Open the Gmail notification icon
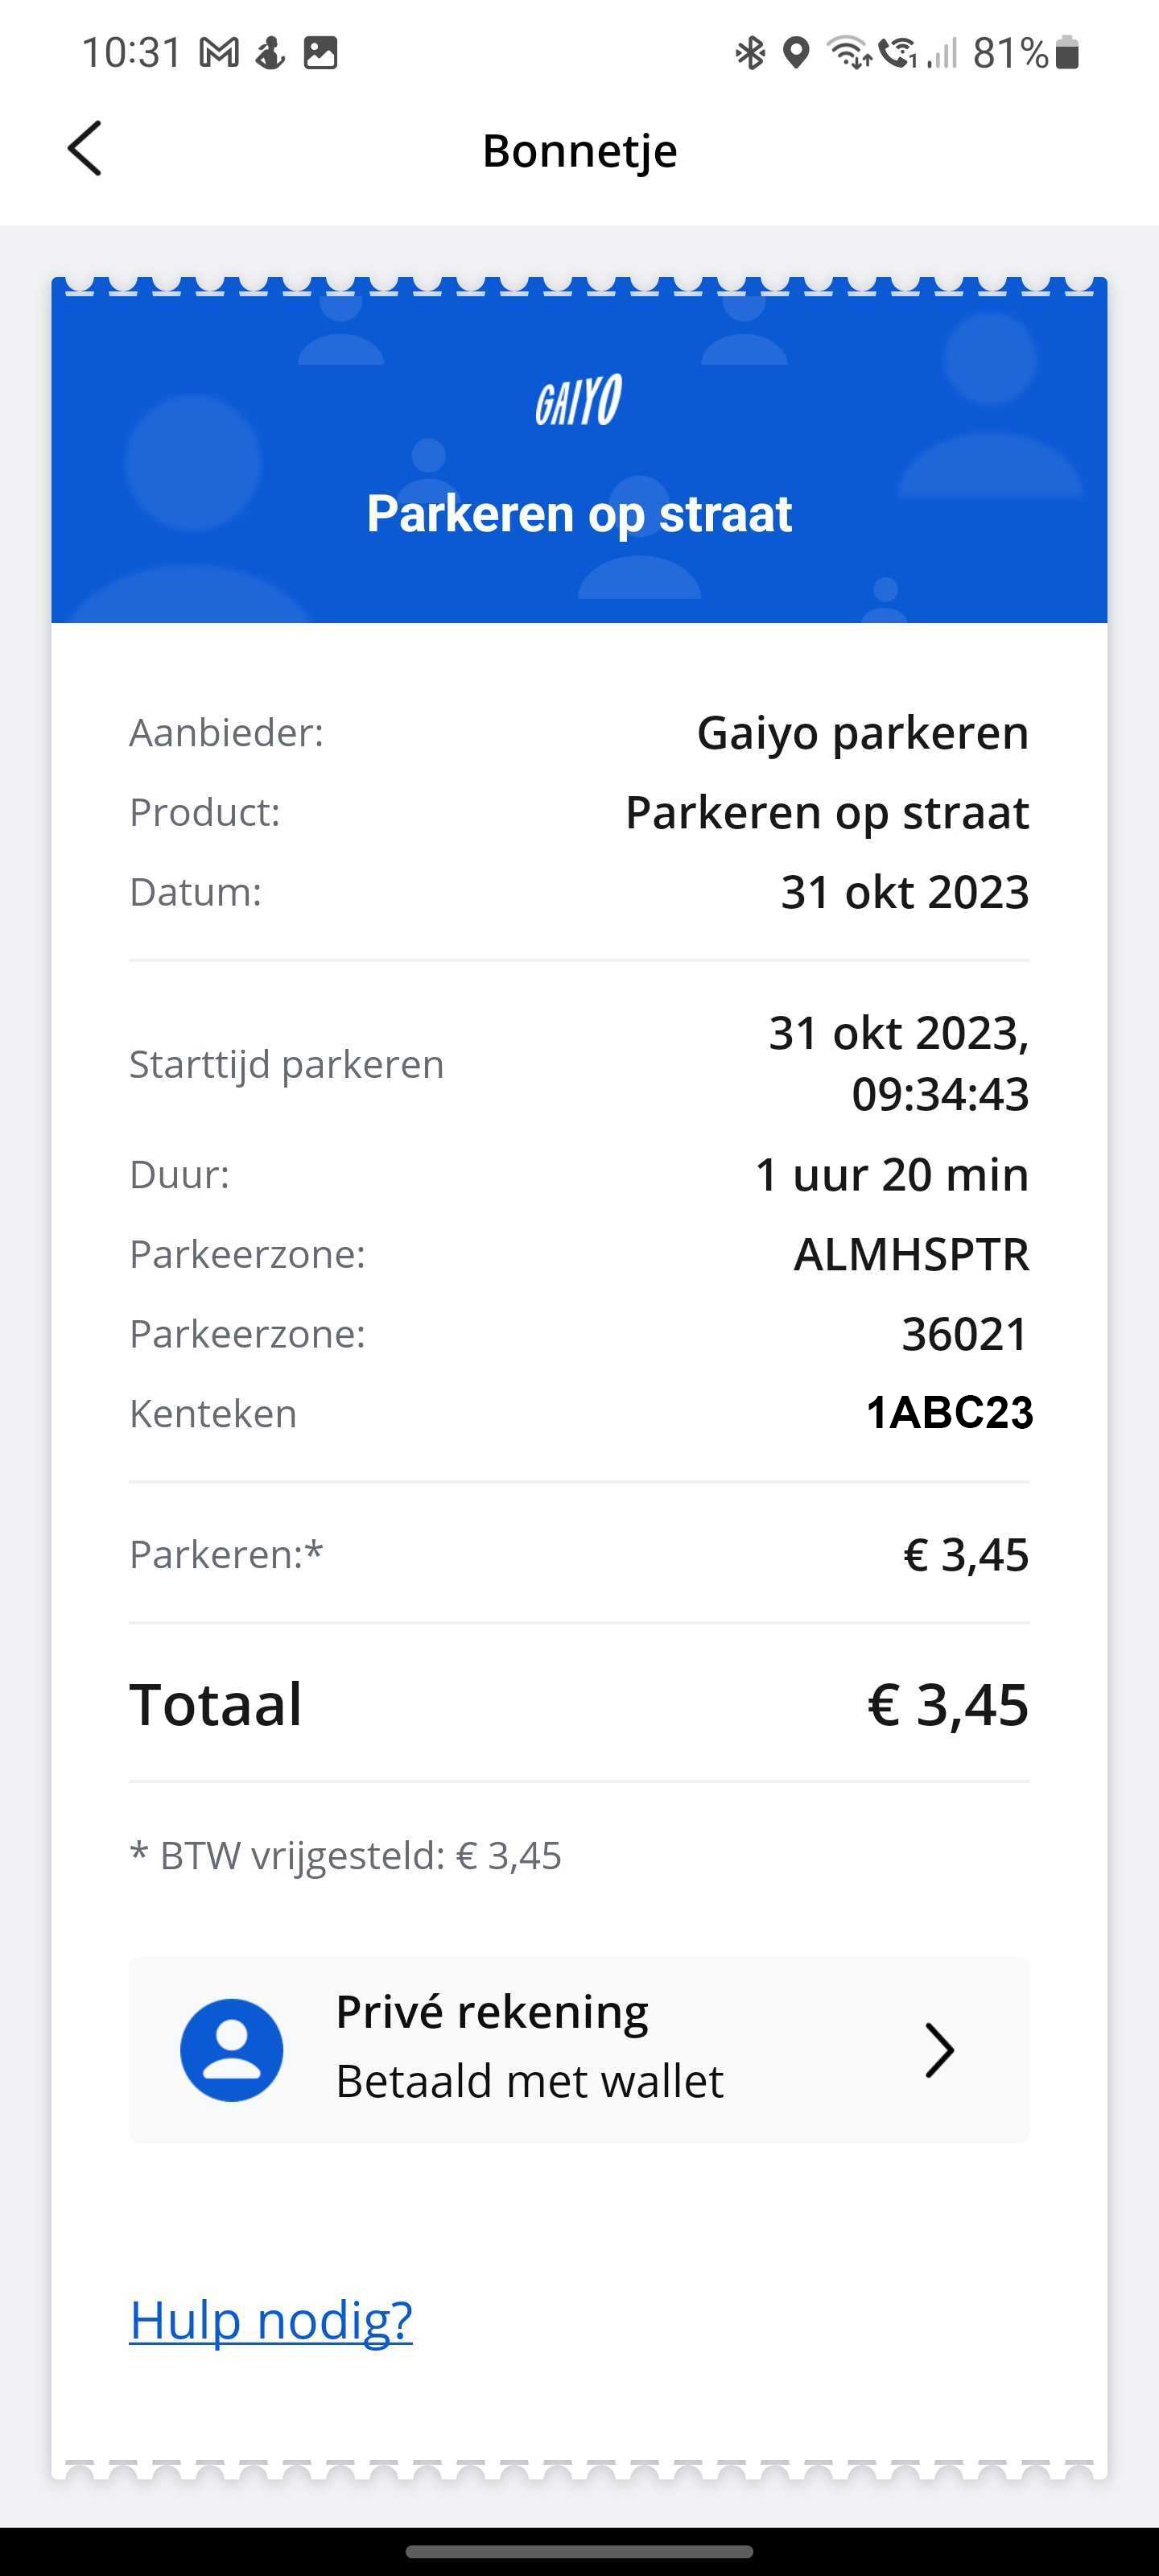Viewport: 1159px width, 2576px height. tap(219, 53)
